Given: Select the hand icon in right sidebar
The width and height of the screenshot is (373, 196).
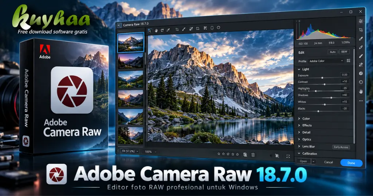Looking at the screenshot, I should (x=361, y=91).
